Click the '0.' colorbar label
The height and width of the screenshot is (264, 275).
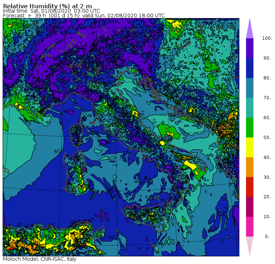click(267, 237)
